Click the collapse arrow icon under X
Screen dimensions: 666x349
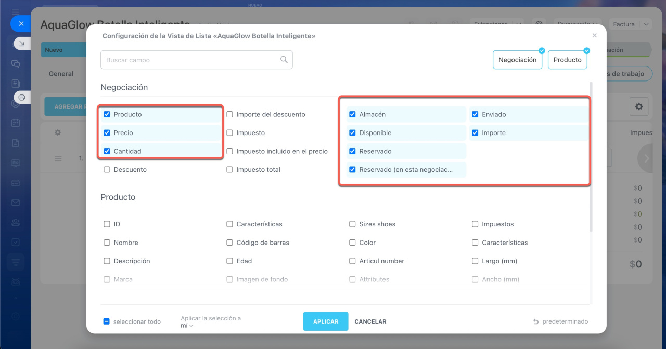pyautogui.click(x=22, y=44)
